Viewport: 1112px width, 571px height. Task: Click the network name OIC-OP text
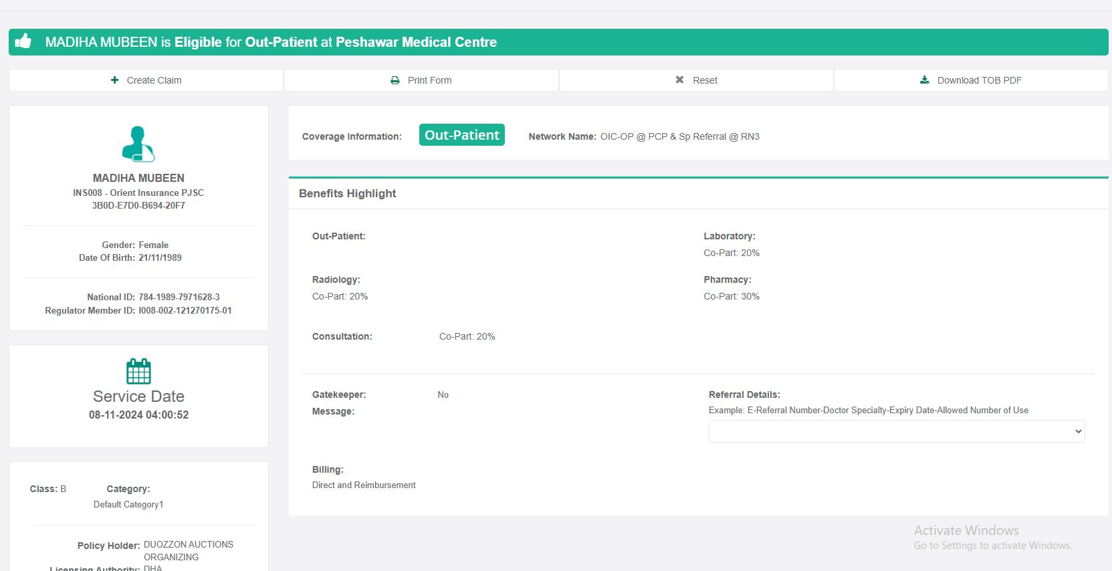(679, 136)
